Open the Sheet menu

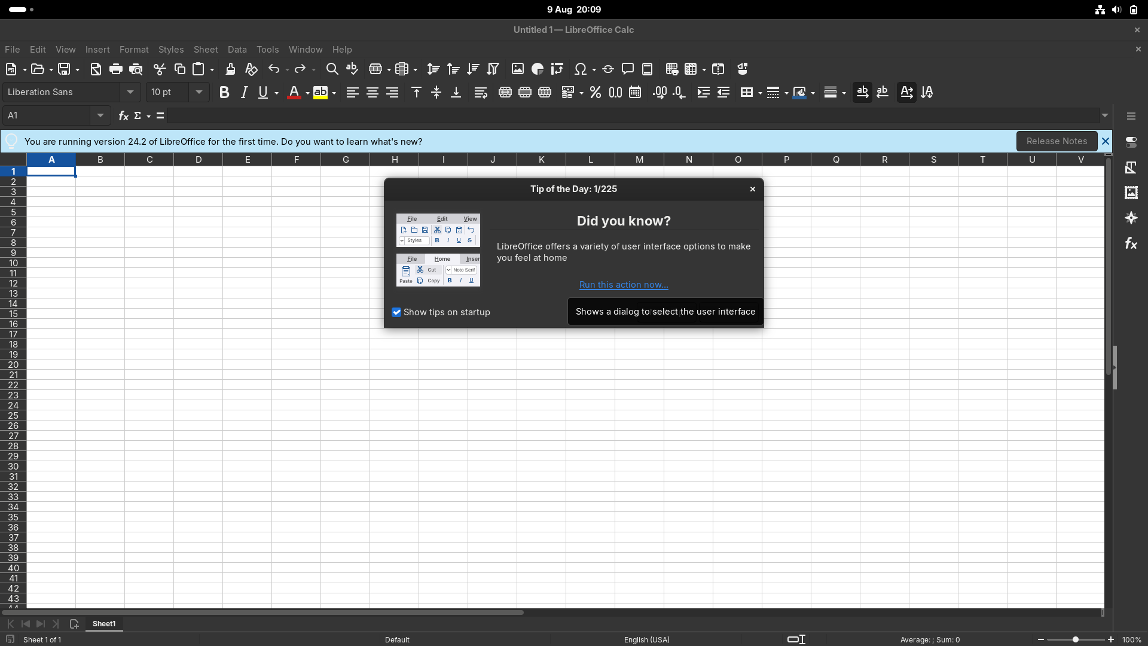pyautogui.click(x=206, y=50)
